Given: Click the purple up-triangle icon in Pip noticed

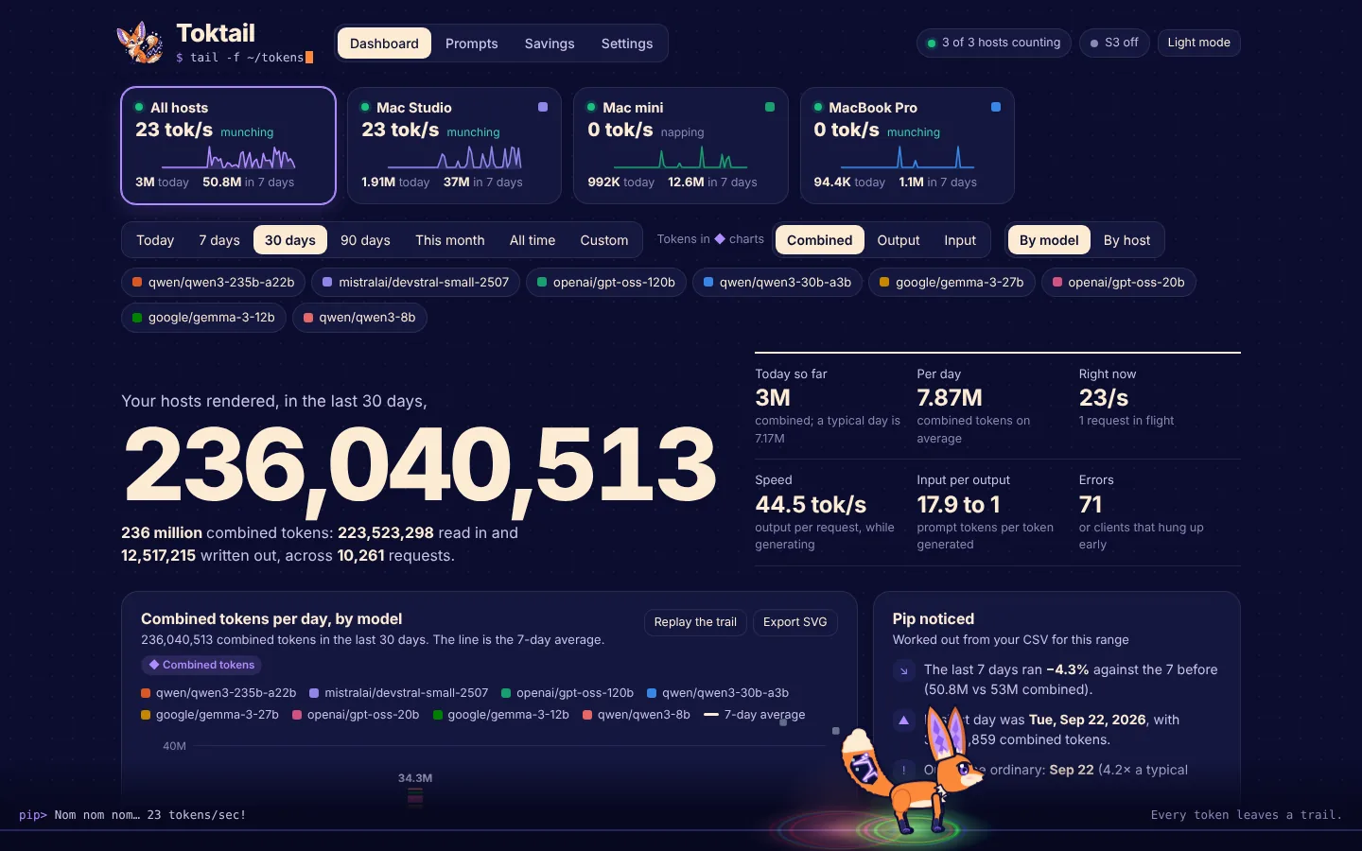Looking at the screenshot, I should click(903, 721).
